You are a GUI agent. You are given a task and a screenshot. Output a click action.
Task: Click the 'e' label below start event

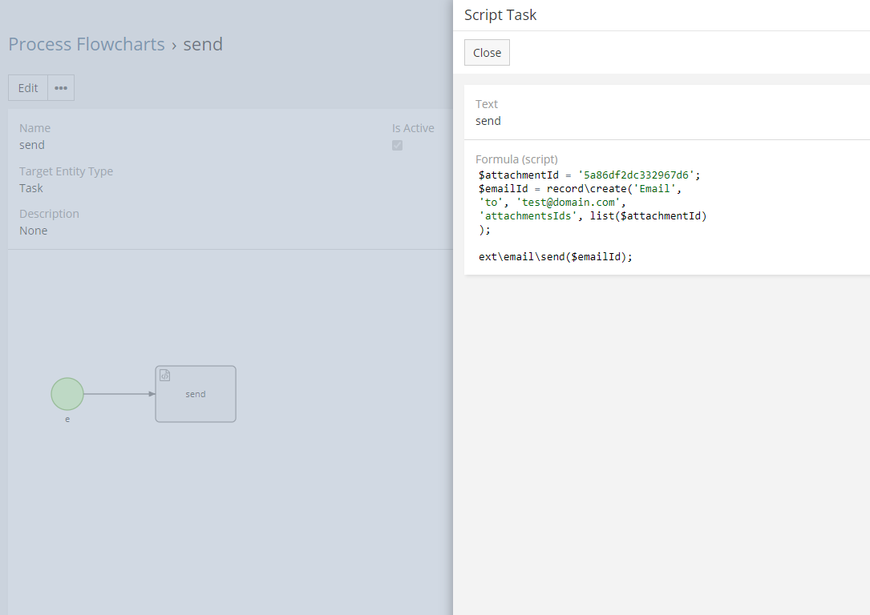pos(67,419)
